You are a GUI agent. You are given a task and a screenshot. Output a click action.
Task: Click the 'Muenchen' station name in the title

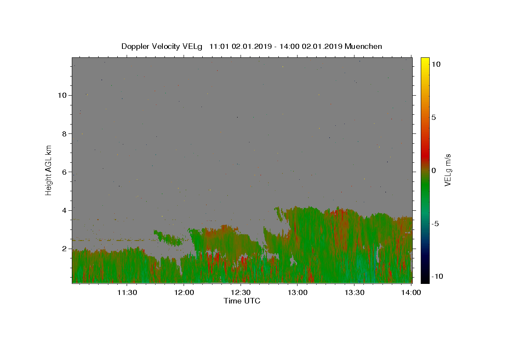pos(363,47)
